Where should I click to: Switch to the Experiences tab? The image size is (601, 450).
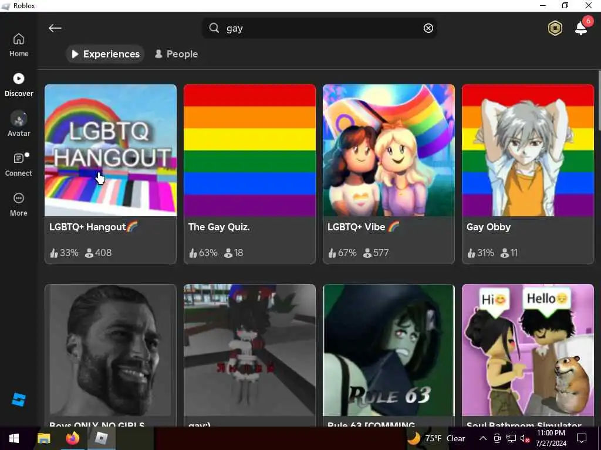[x=105, y=54]
